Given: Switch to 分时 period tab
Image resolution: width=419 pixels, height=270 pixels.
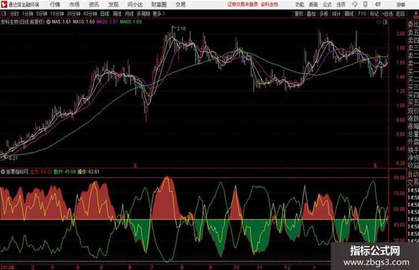Looking at the screenshot, I should click(x=15, y=14).
